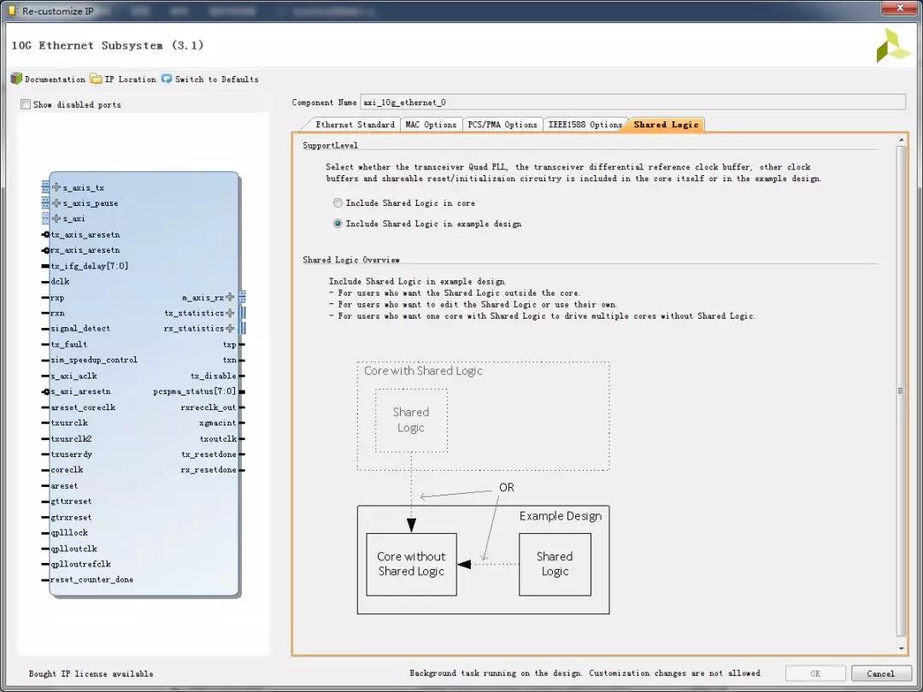Open the Documentation book icon
The height and width of the screenshot is (692, 923).
pos(16,79)
